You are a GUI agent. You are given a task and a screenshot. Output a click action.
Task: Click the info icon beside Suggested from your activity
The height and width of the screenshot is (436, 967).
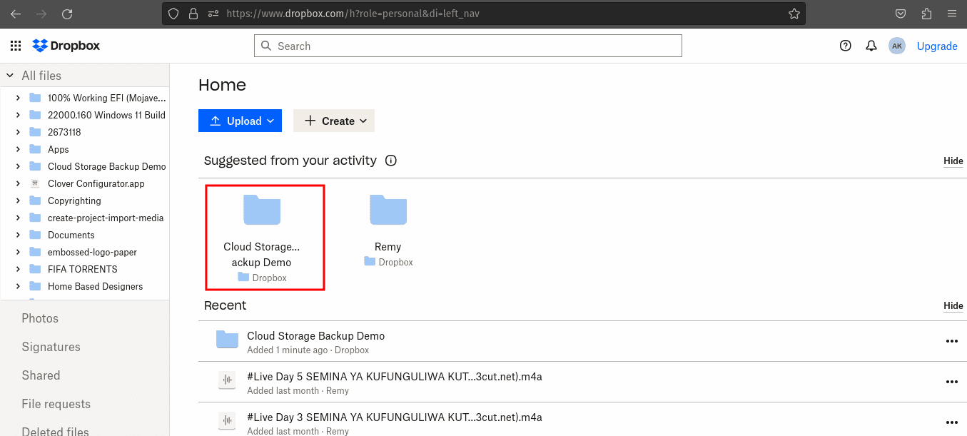pyautogui.click(x=391, y=161)
